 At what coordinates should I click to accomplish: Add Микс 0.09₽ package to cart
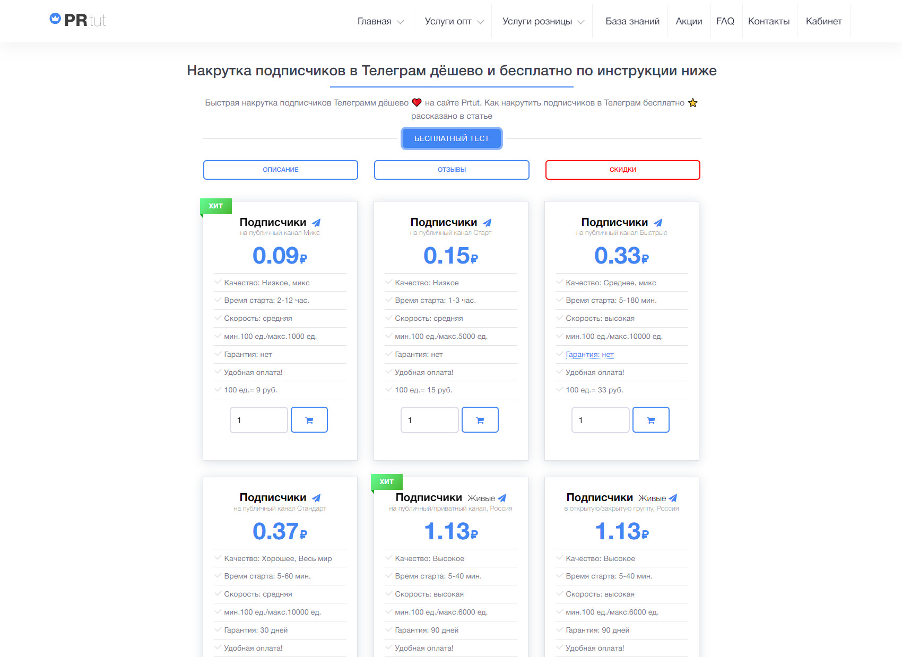(309, 420)
